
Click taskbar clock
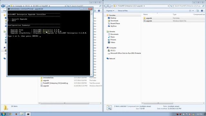(200, 114)
